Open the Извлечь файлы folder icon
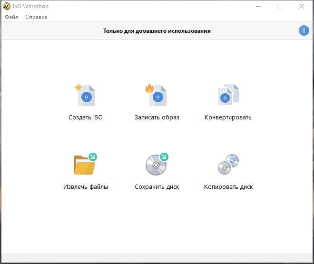 coord(86,164)
